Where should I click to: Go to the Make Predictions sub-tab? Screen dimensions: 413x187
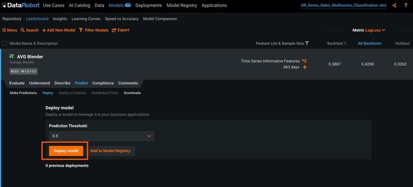[x=23, y=93]
